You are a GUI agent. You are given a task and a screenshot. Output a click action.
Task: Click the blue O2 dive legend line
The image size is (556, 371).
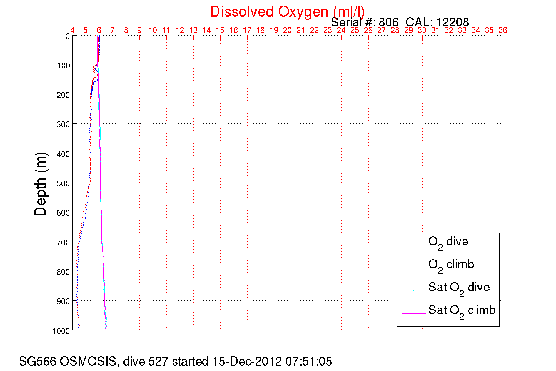click(414, 245)
